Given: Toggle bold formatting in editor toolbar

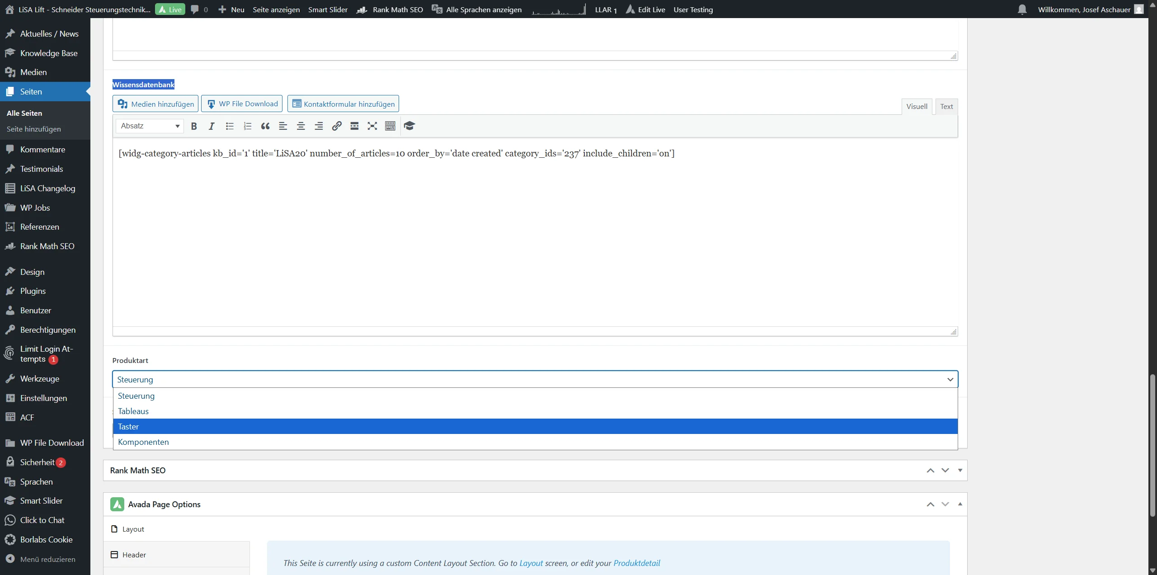Looking at the screenshot, I should point(194,126).
